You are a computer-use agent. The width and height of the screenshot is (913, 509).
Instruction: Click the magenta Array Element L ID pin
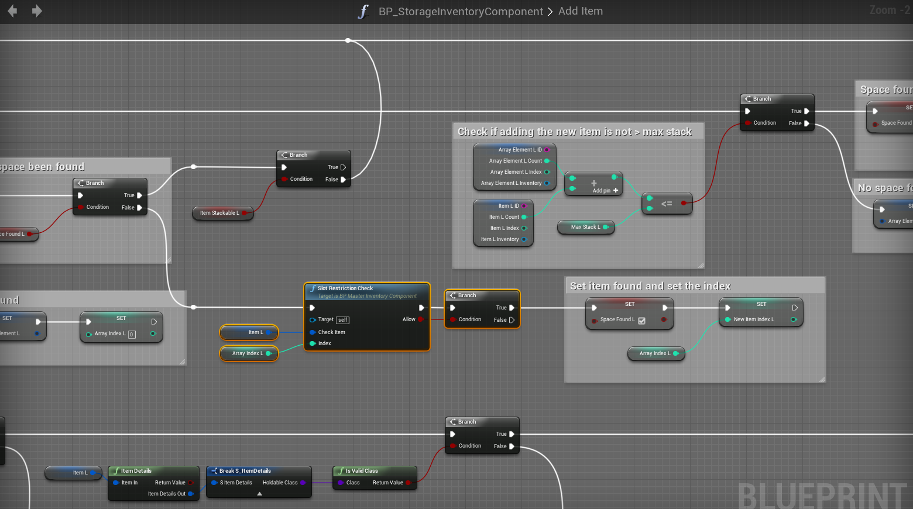pos(547,150)
